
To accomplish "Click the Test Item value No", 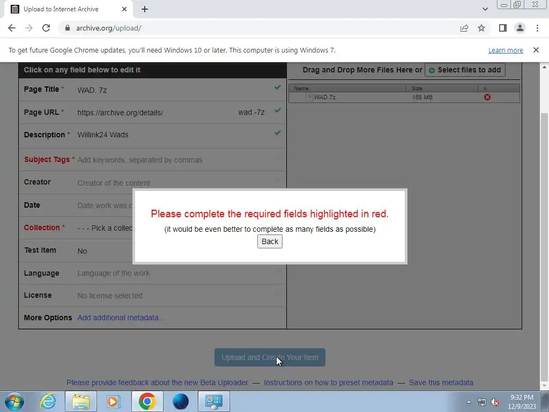I will (x=82, y=251).
